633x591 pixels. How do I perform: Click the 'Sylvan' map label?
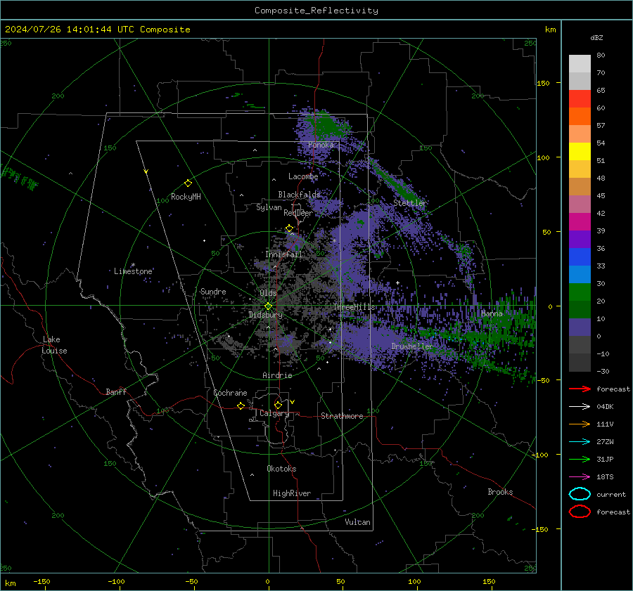(x=269, y=207)
